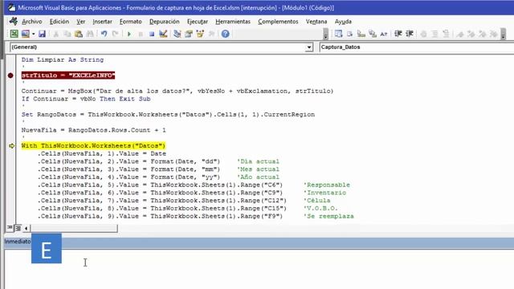Open the Herramientas menu
This screenshot has height=289, width=514.
pos(233,22)
